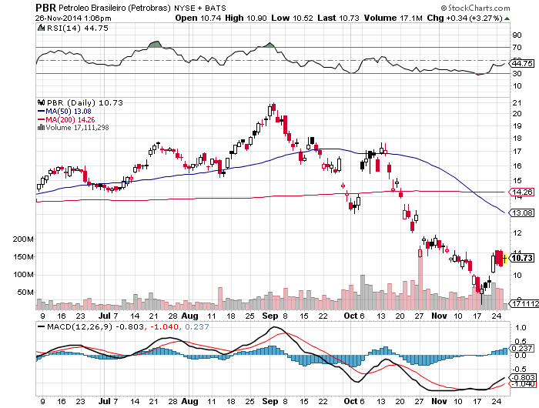Click the PBR (Daily) 10.73 legend label
The height and width of the screenshot is (408, 539).
(85, 103)
